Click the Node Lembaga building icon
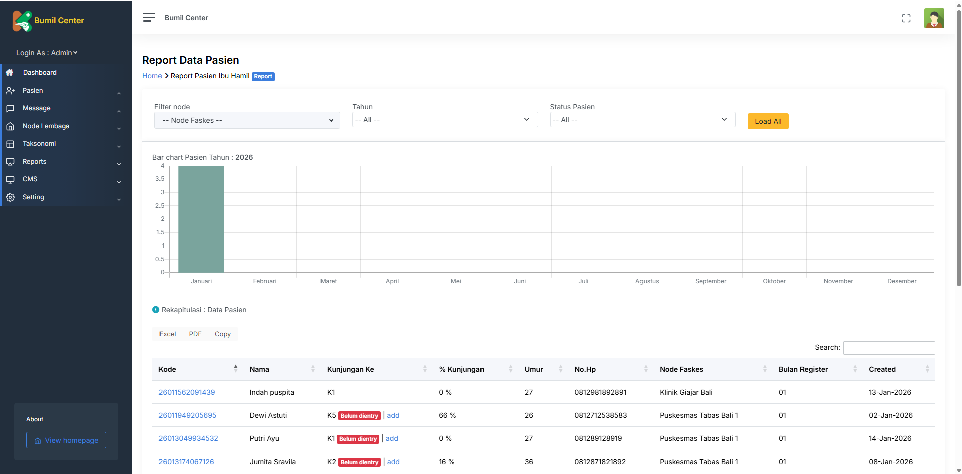Viewport: 962px width, 474px height. click(10, 126)
